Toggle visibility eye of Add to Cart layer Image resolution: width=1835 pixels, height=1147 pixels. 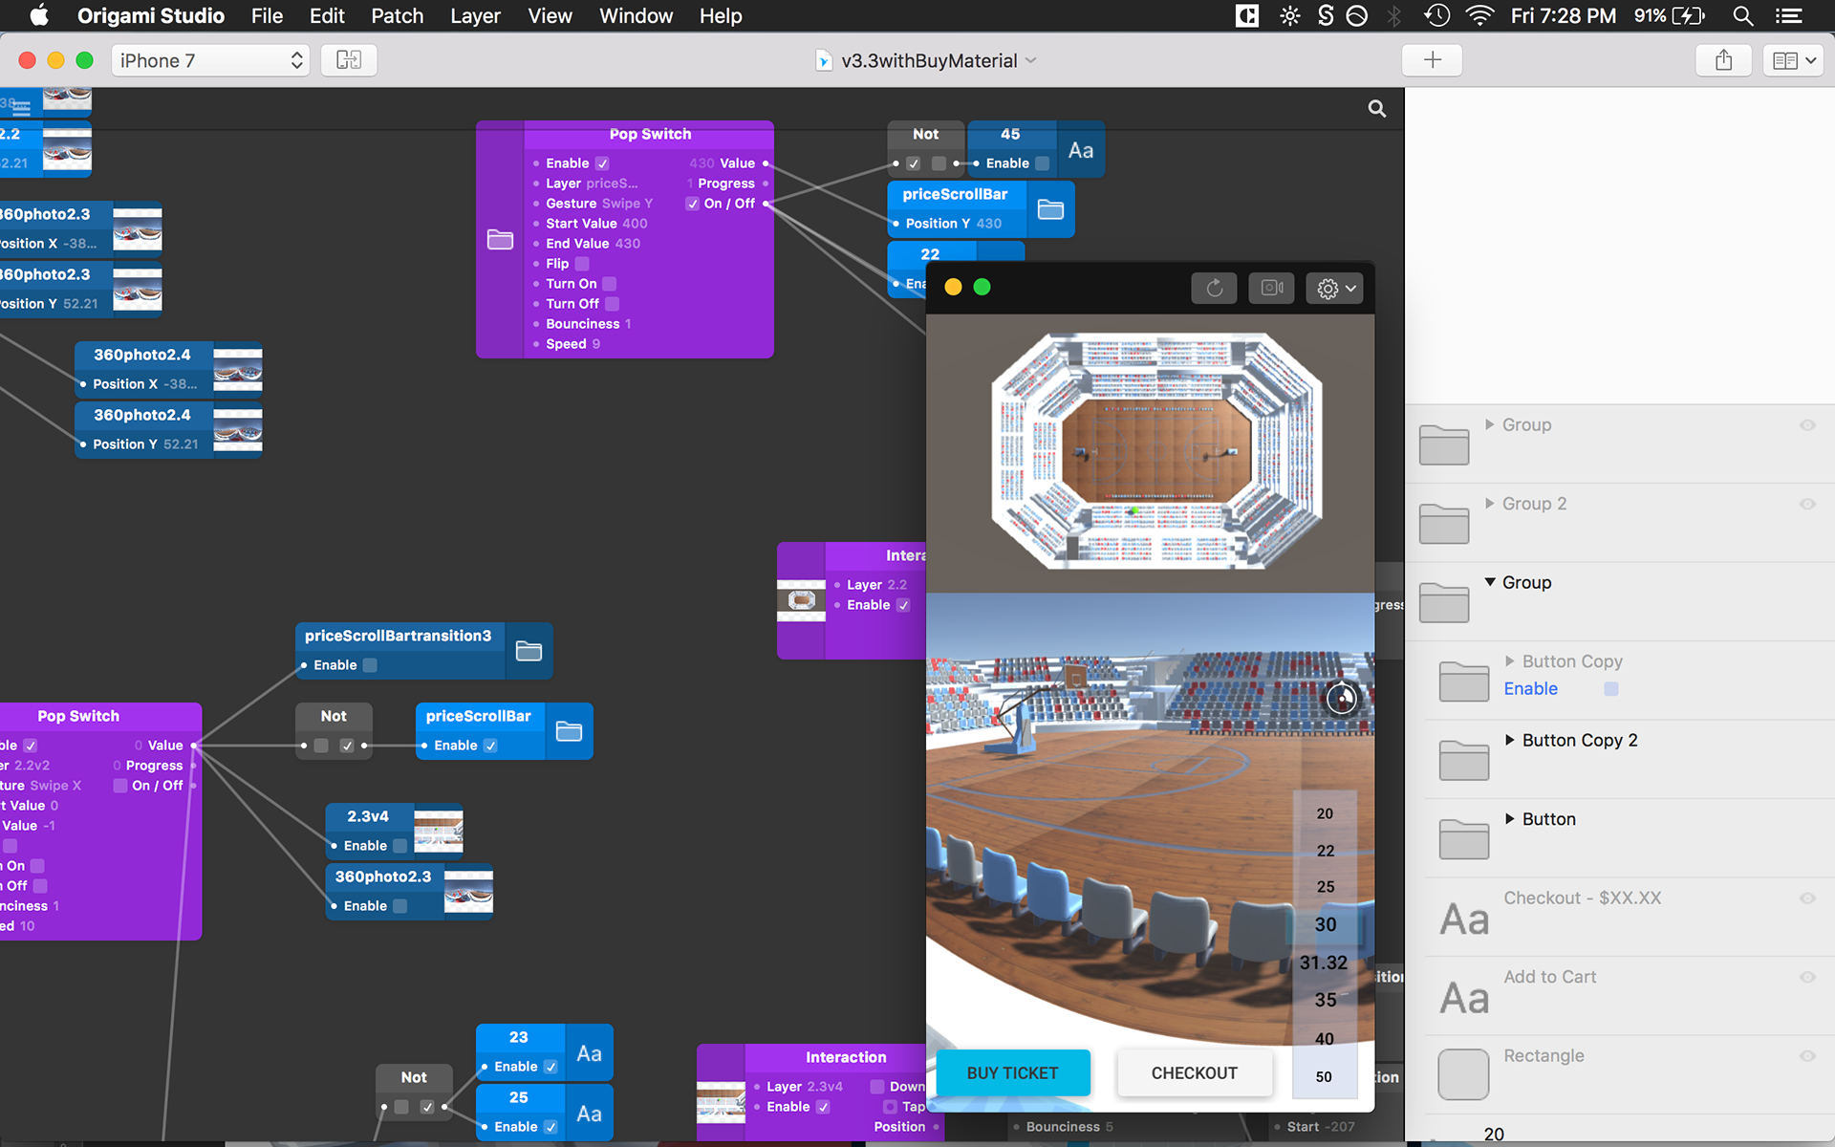1807,977
